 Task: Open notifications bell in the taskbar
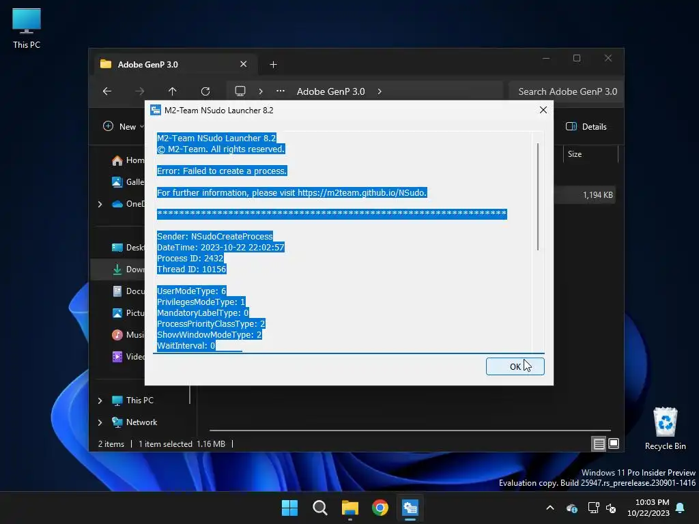681,508
